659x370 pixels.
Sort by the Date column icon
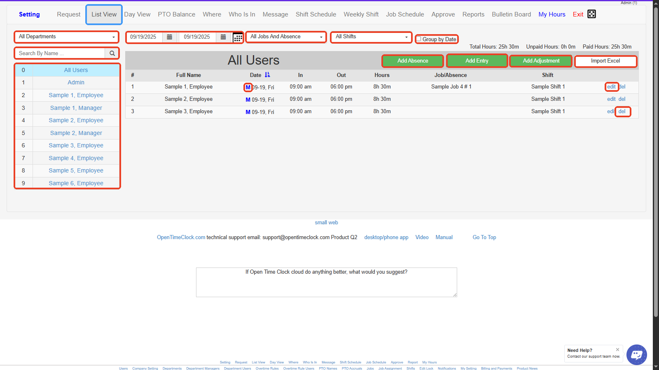(267, 75)
